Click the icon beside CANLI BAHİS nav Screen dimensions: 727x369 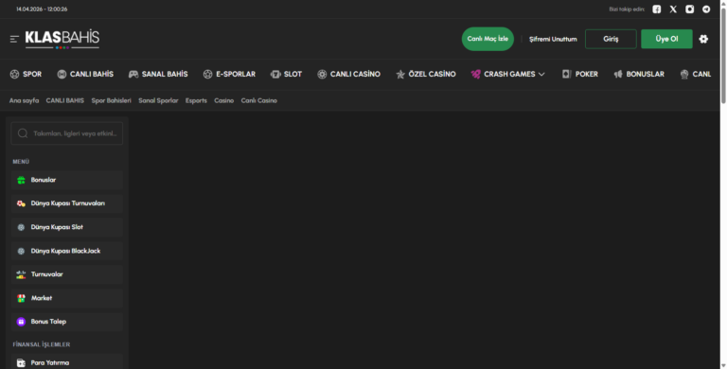point(62,74)
